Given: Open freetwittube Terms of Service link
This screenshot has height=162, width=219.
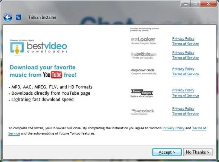Looking at the screenshot, I should click(186, 58).
